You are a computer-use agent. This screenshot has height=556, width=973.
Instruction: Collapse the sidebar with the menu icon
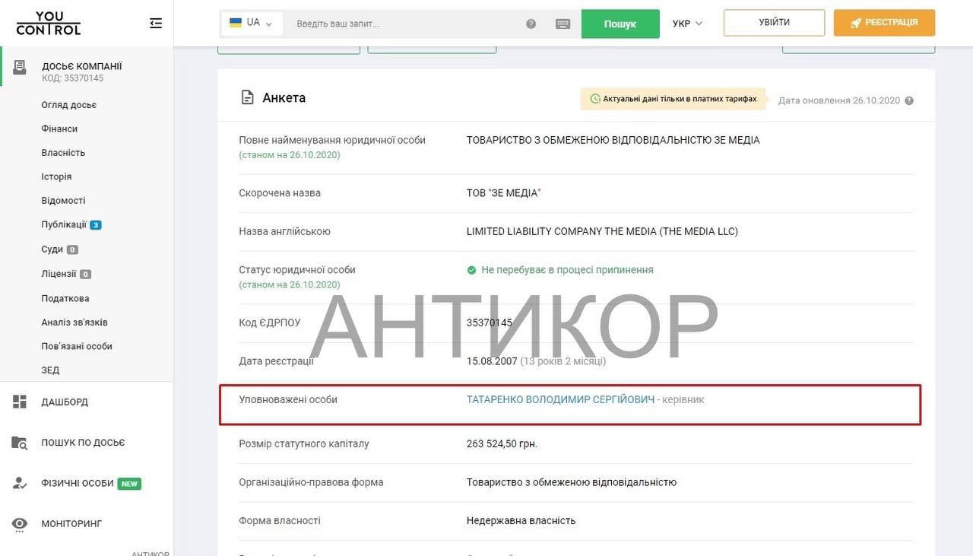tap(156, 24)
